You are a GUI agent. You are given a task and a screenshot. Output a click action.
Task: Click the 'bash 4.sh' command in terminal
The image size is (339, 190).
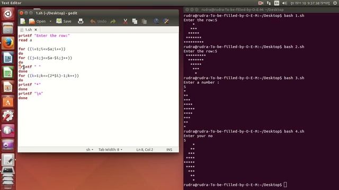coord(294,131)
